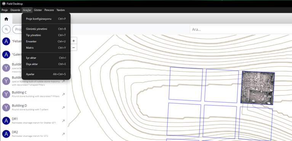Click the Field Desktop app icon
292x141 pixels.
[3, 4]
